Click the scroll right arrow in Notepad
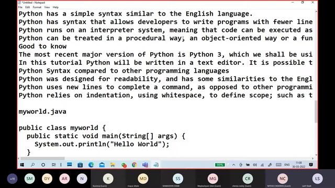335x188 pixels. pos(312,158)
